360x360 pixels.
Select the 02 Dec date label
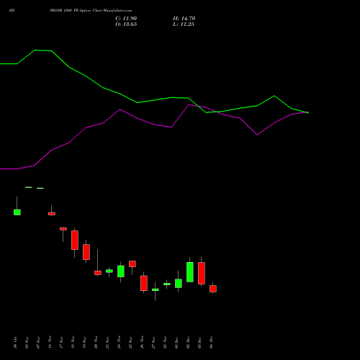point(188,343)
